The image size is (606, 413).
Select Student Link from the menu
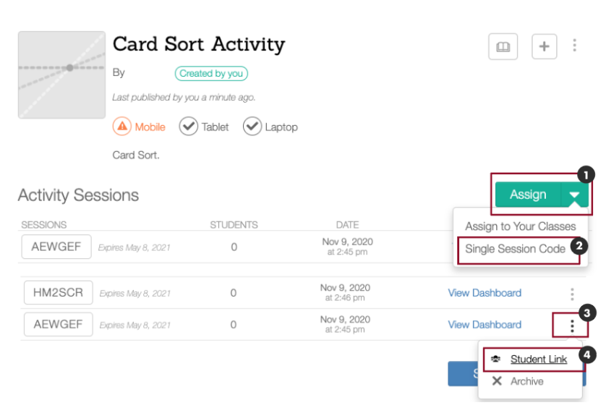(x=538, y=359)
